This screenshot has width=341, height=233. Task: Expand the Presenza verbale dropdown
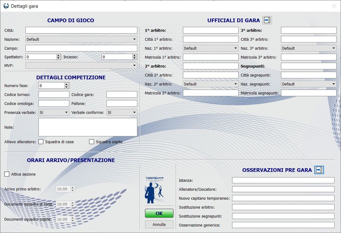54,112
